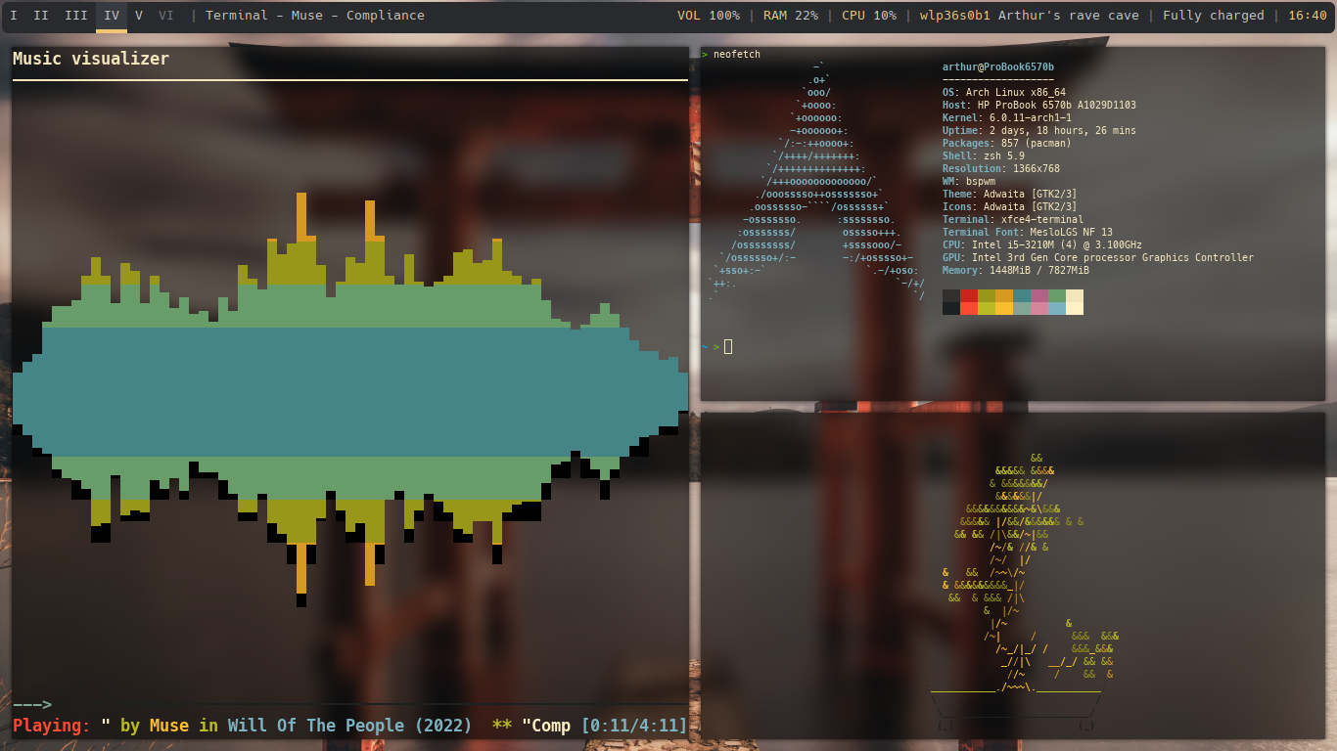The width and height of the screenshot is (1337, 751).
Task: Click the Uptime: 2 days, 18 hours line
Action: pos(1039,130)
